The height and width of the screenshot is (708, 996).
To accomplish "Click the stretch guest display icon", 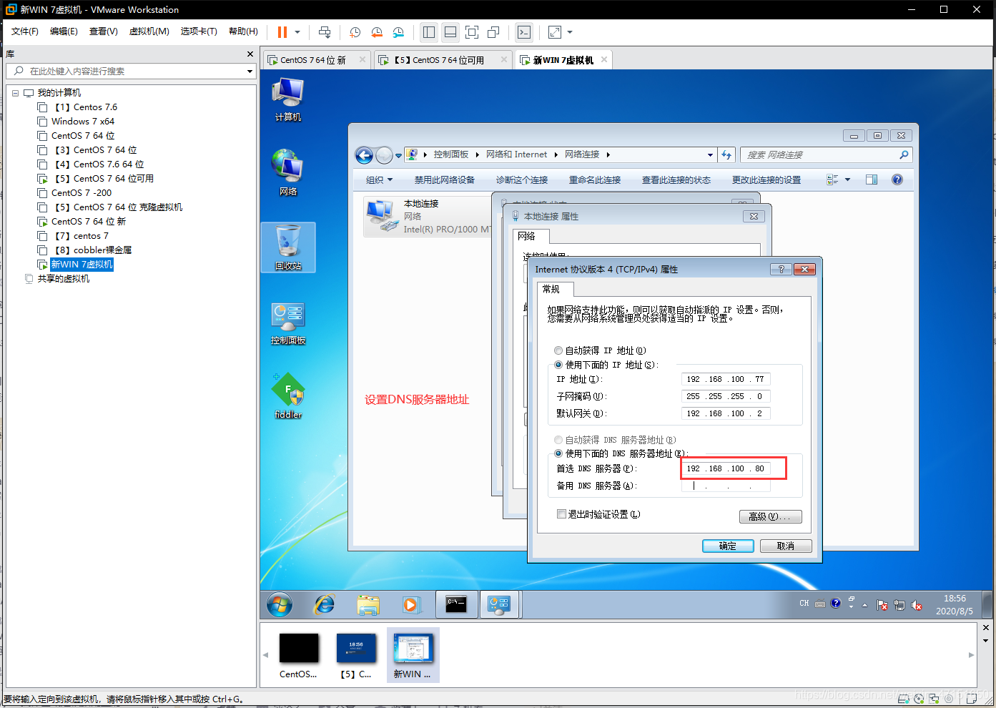I will pyautogui.click(x=555, y=32).
